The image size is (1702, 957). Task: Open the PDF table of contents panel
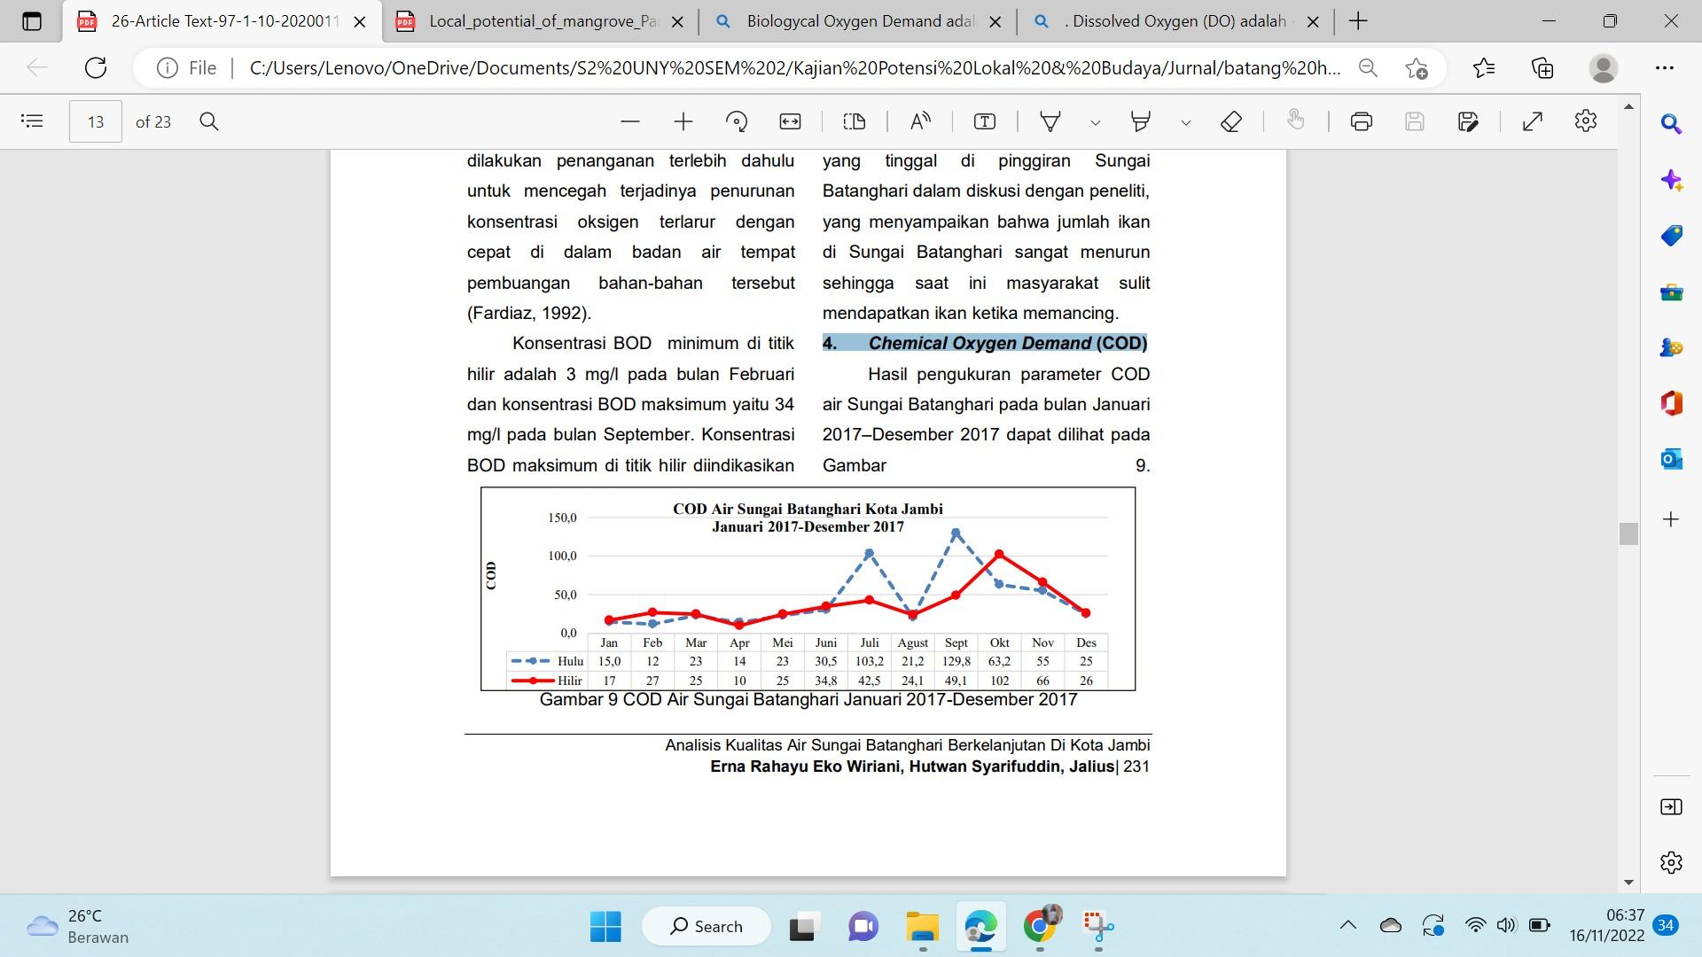click(x=32, y=121)
